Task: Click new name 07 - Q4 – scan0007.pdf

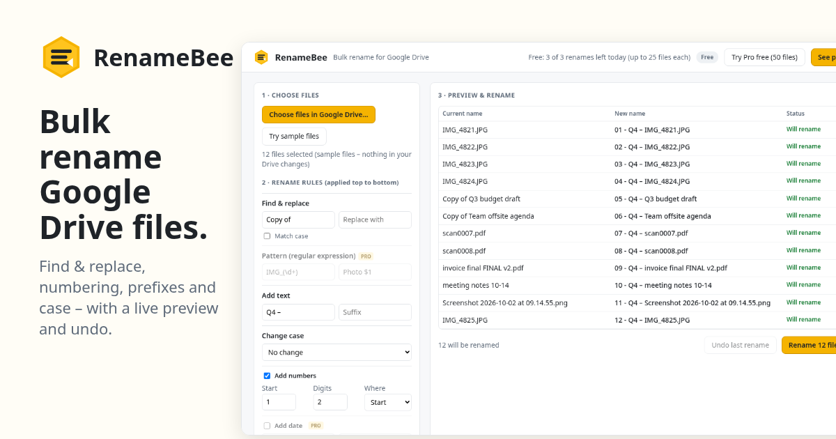Action: (651, 233)
